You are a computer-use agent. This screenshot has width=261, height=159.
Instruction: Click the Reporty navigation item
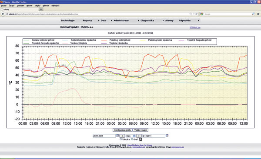click(x=87, y=20)
